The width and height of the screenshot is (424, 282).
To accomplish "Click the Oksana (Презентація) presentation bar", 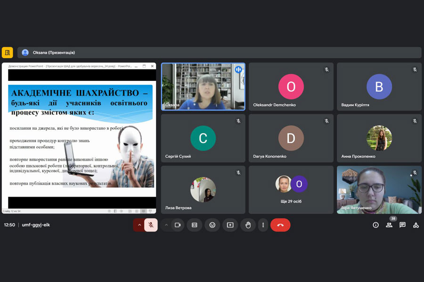I will coord(219,52).
